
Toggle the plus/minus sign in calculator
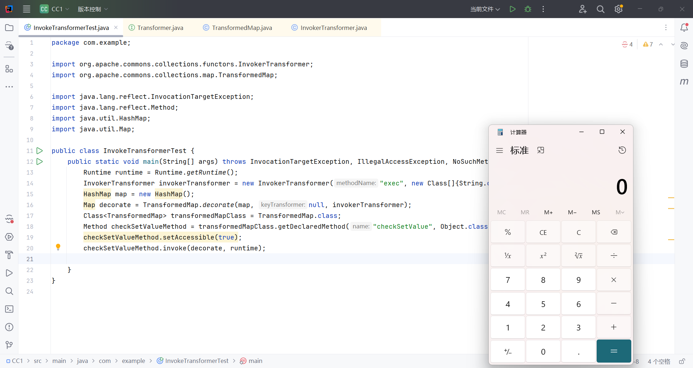tap(507, 351)
